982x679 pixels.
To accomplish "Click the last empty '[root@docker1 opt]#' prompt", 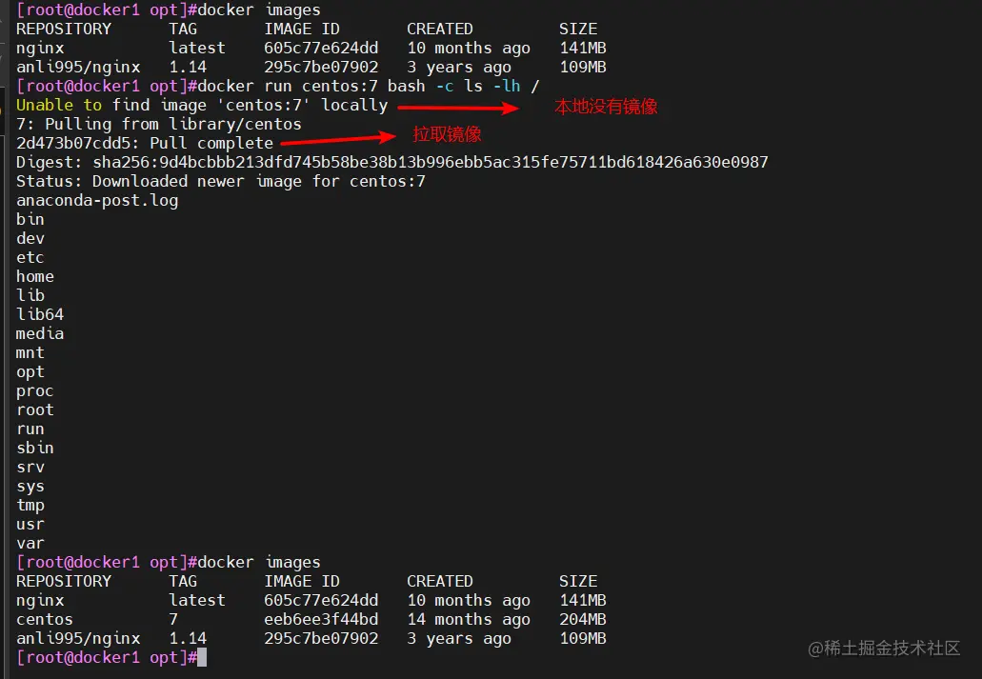I will pyautogui.click(x=107, y=658).
